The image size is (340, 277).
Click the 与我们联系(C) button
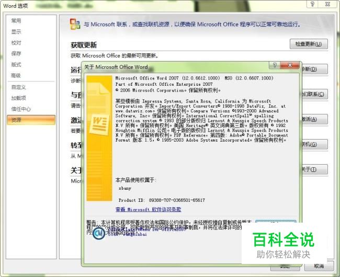point(314,94)
